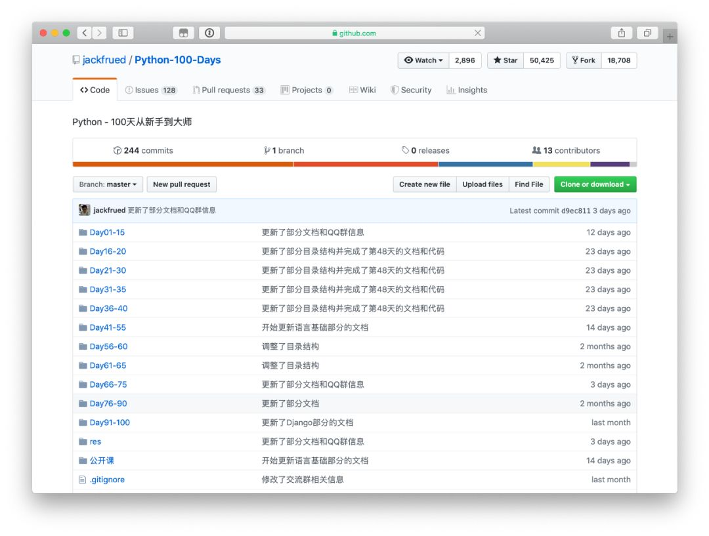Open the Day91-100 folder

[x=110, y=422]
